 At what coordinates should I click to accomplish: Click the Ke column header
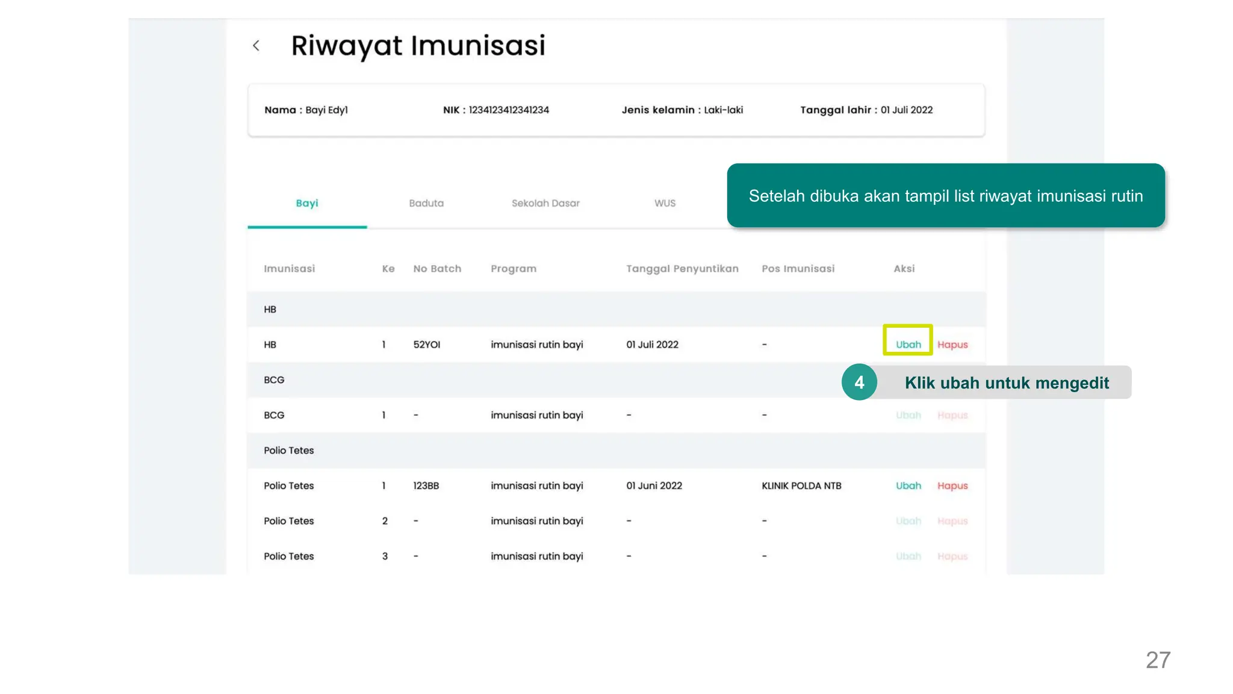click(x=388, y=269)
